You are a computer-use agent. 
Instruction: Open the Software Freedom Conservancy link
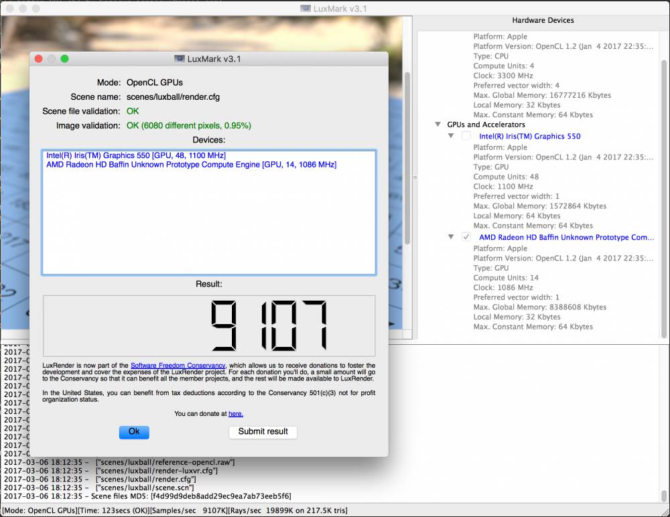tap(178, 366)
